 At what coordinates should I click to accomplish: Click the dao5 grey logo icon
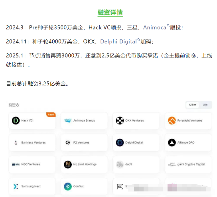[x=120, y=164]
